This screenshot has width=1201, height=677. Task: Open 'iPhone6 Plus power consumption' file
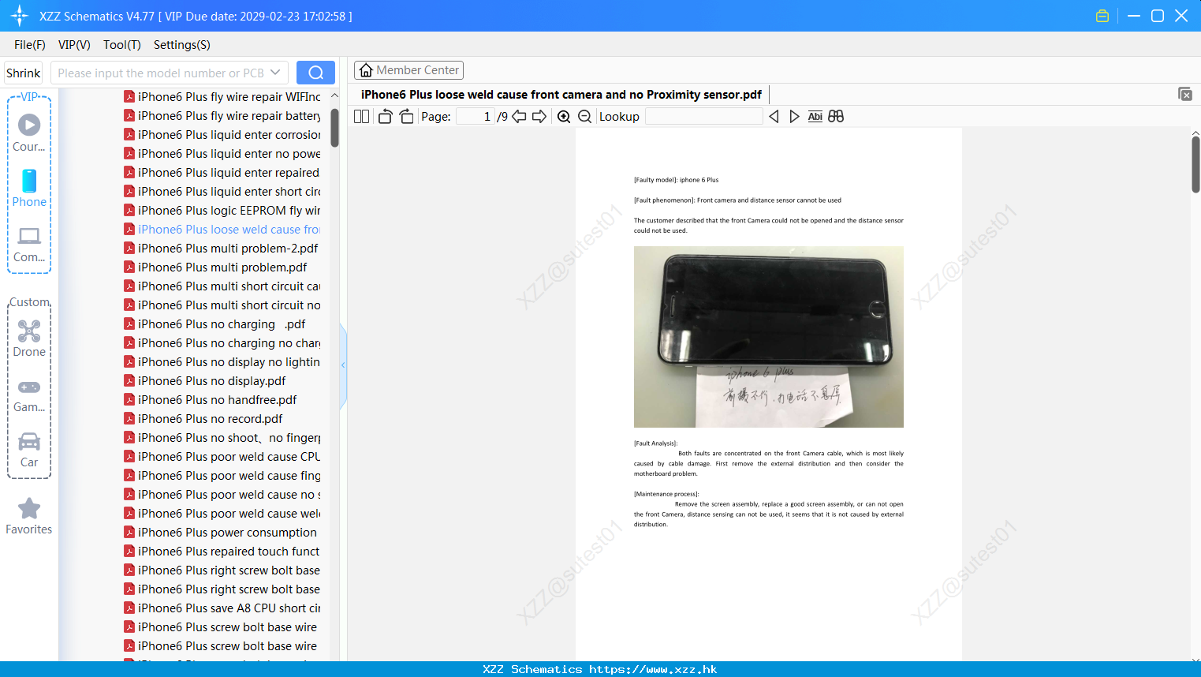point(220,533)
